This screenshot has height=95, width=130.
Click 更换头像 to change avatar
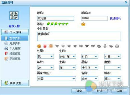click(14, 26)
